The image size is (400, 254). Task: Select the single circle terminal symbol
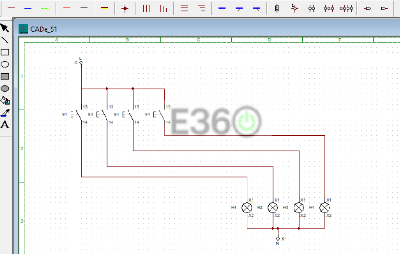(294, 8)
